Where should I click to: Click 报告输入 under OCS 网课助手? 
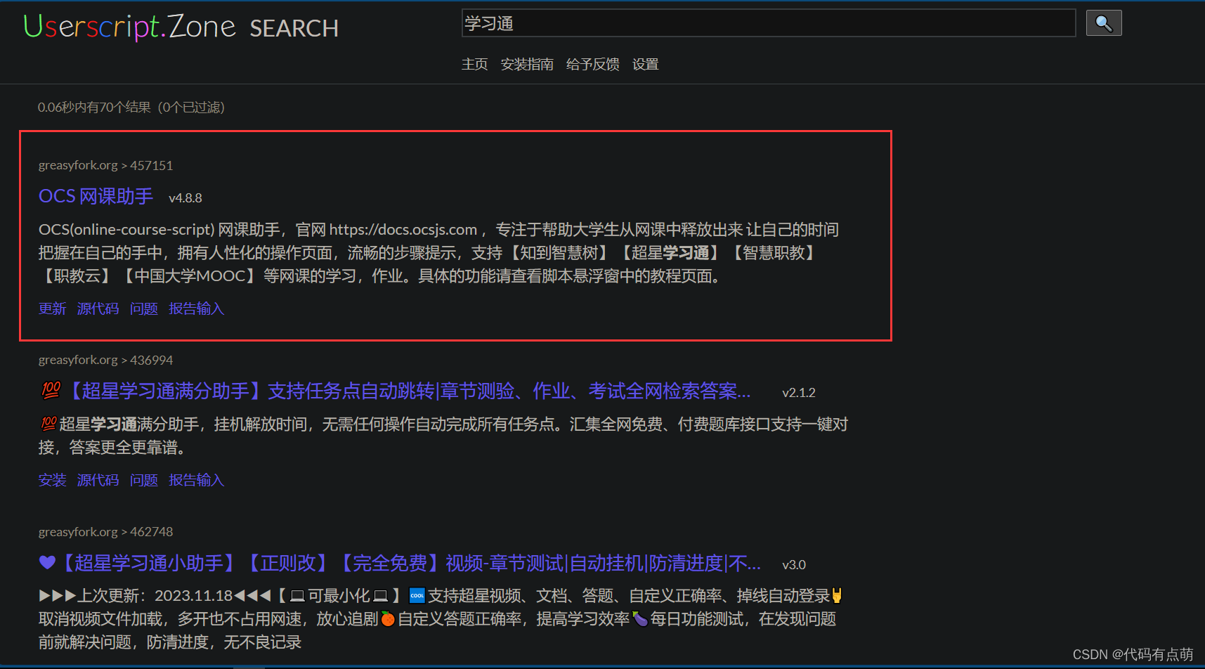tap(196, 308)
